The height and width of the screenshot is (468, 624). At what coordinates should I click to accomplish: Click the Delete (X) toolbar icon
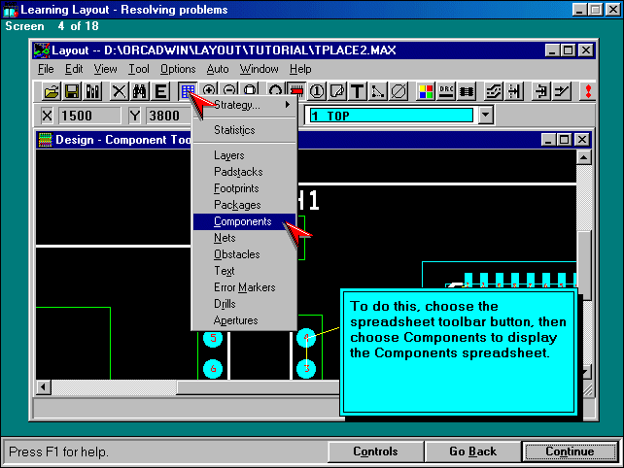click(x=118, y=91)
